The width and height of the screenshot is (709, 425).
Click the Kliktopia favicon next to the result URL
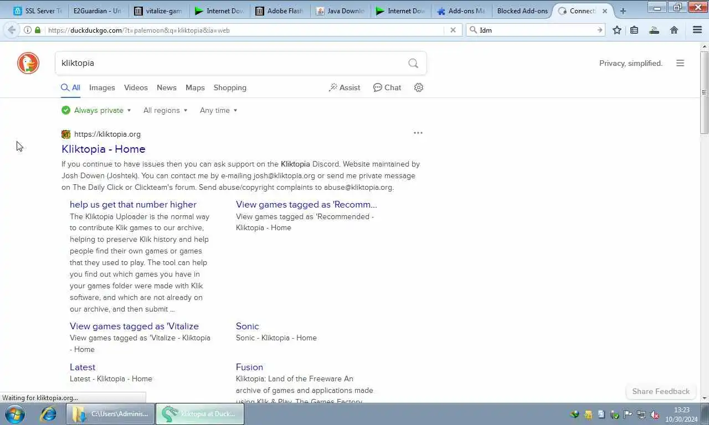[x=66, y=134]
